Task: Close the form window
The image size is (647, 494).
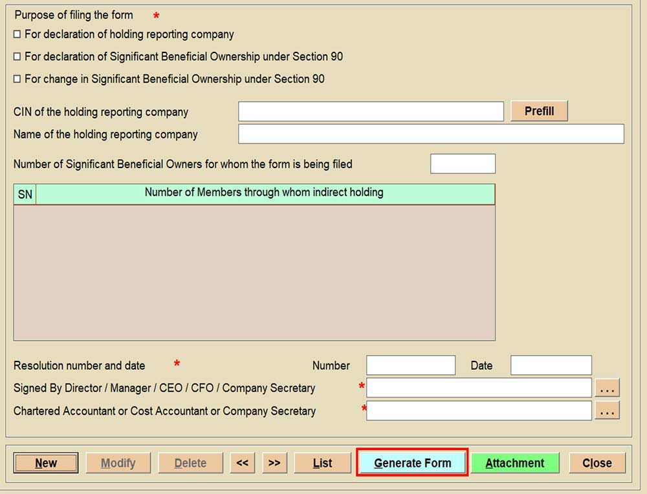Action: click(597, 463)
